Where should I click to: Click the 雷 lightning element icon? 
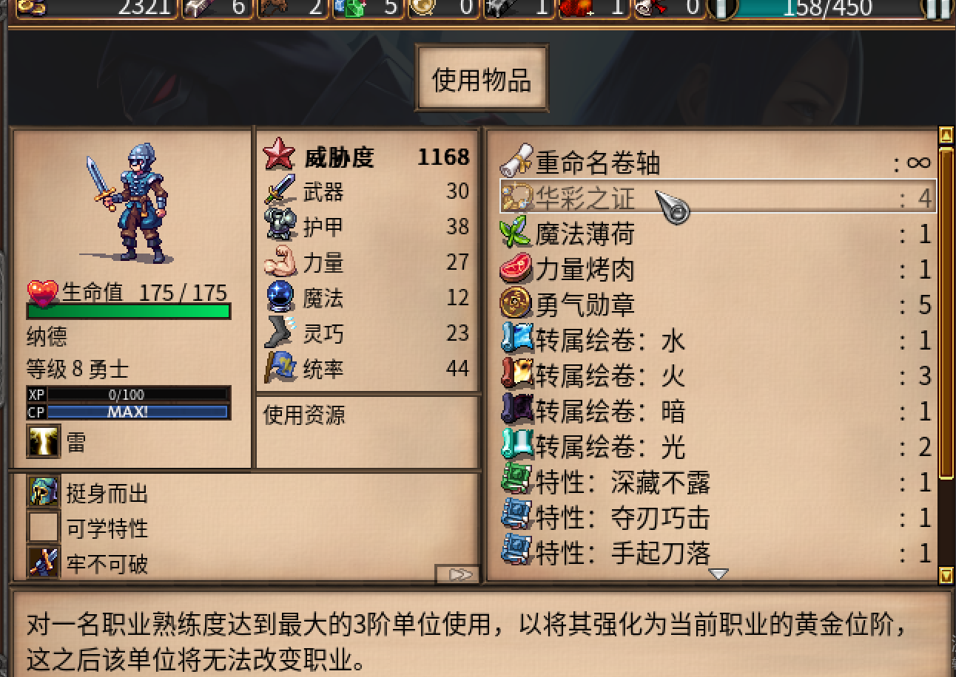coord(44,442)
